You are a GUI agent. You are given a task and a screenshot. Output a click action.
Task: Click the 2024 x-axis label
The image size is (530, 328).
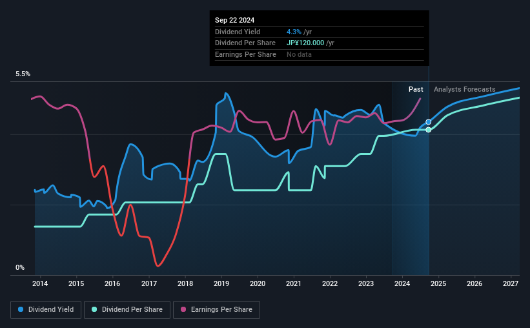click(402, 283)
